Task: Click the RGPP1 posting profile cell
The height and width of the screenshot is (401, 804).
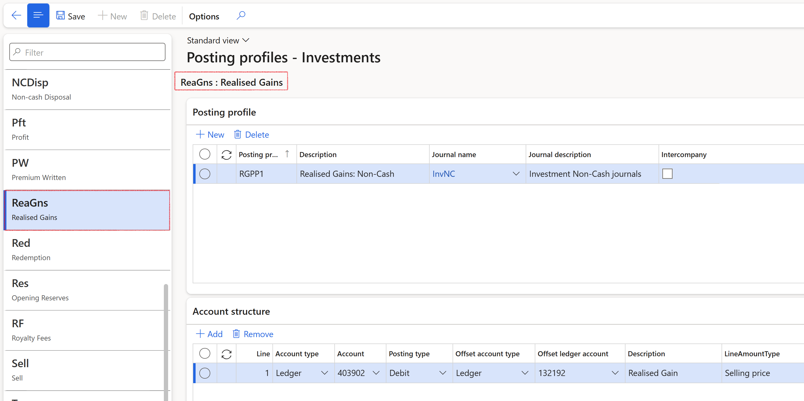Action: pos(266,174)
